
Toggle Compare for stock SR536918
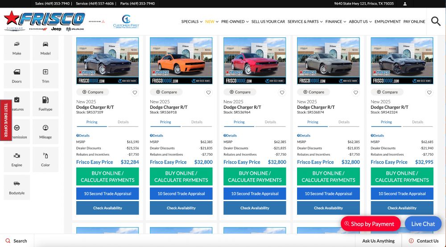pos(166,92)
